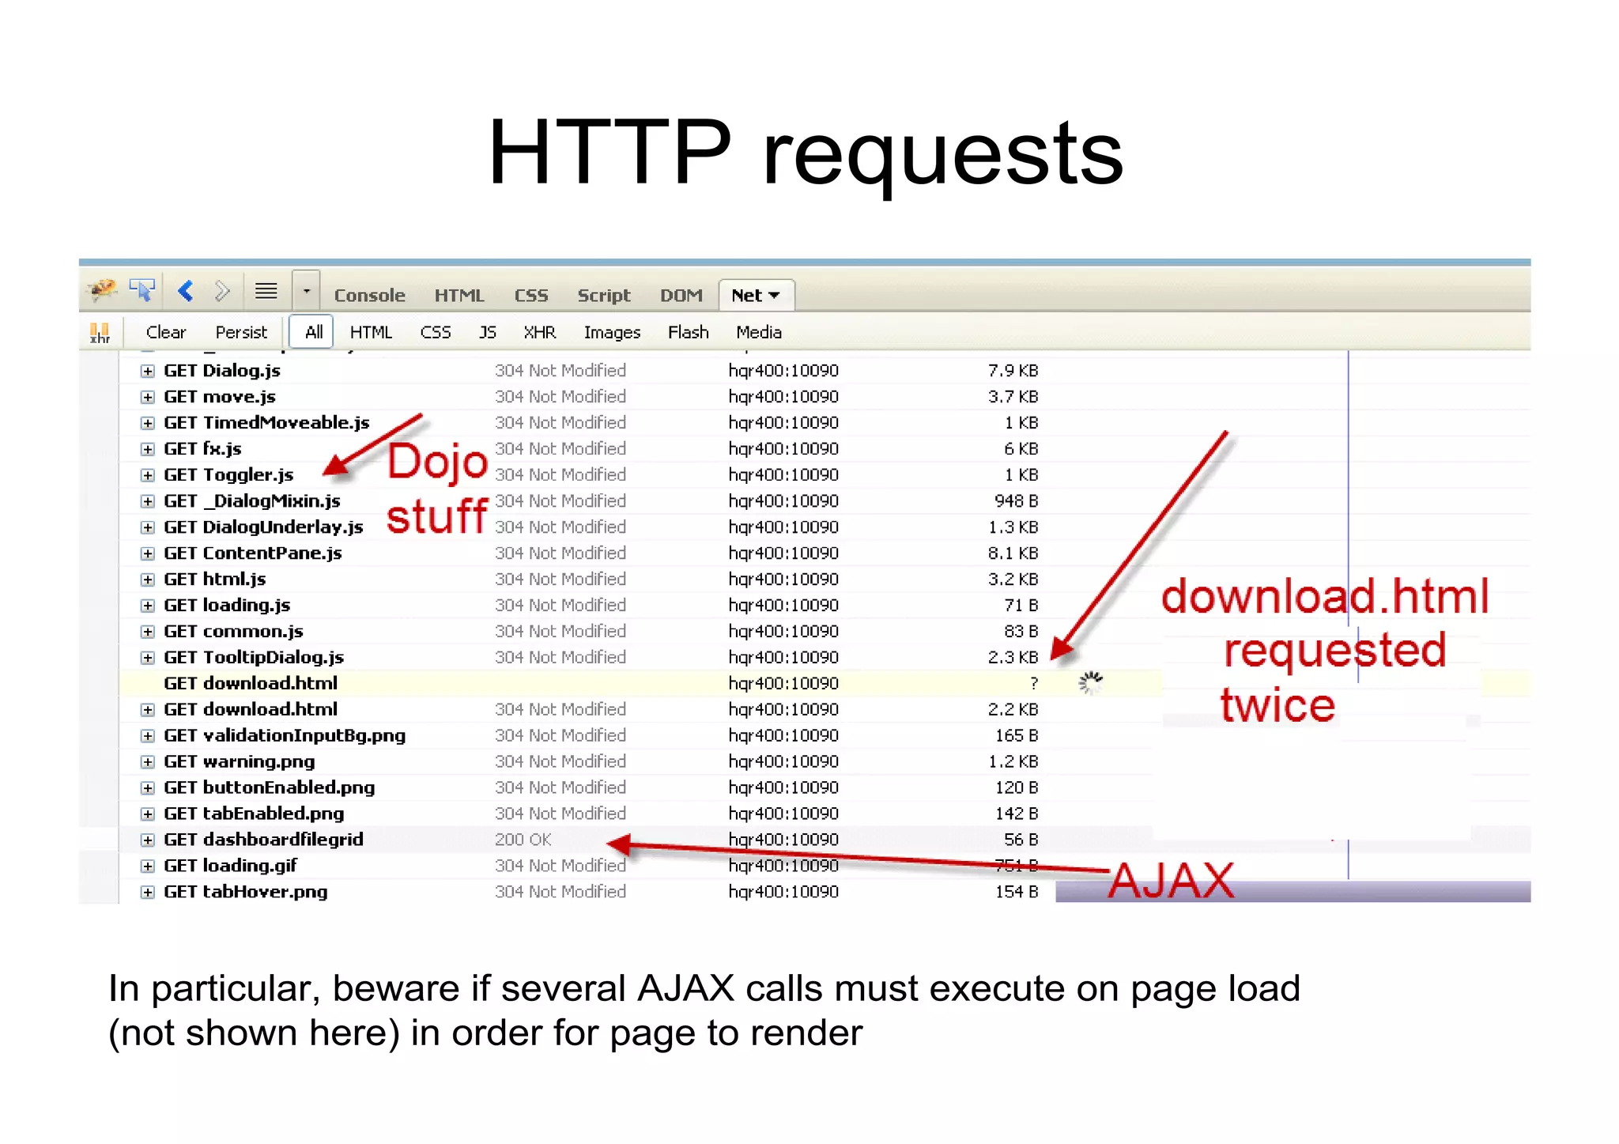
Task: Expand the GET loading.gif request
Action: tap(148, 866)
